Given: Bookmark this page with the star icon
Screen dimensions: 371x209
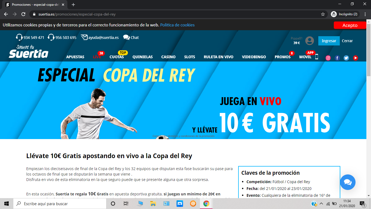Looking at the screenshot, I should (323, 14).
